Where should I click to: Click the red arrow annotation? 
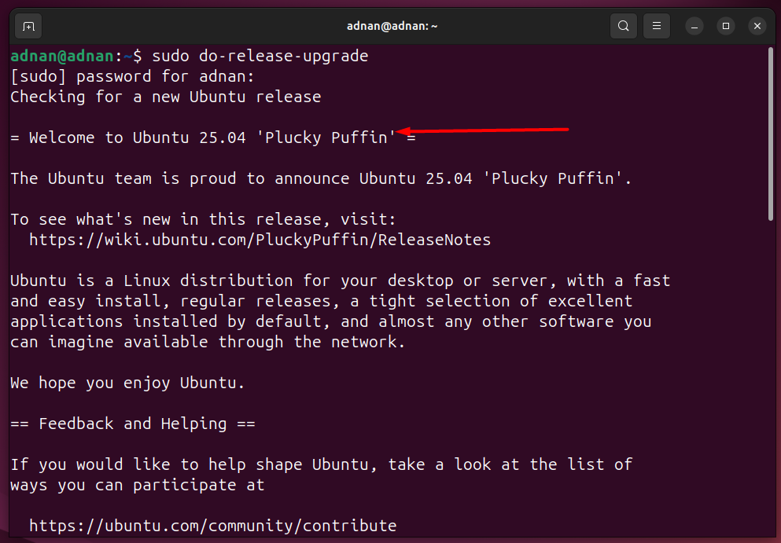point(482,131)
